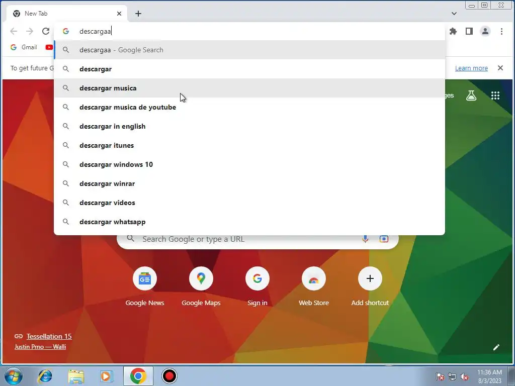The image size is (515, 386).
Task: Select the 'descargaa - Google Search' suggestion
Action: tap(249, 50)
